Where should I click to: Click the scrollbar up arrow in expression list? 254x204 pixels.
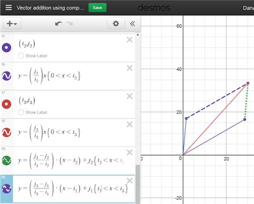[138, 35]
